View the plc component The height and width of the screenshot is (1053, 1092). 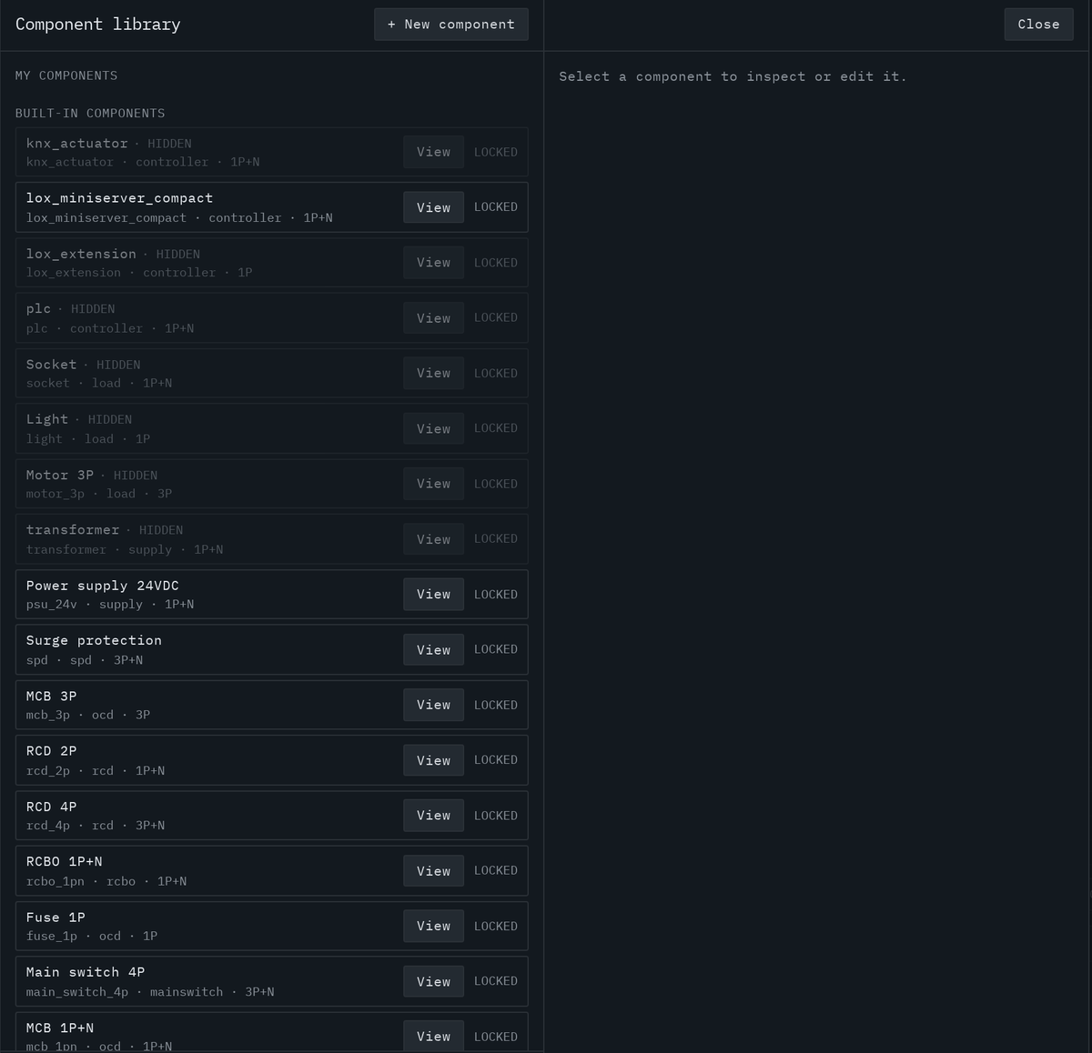point(433,318)
